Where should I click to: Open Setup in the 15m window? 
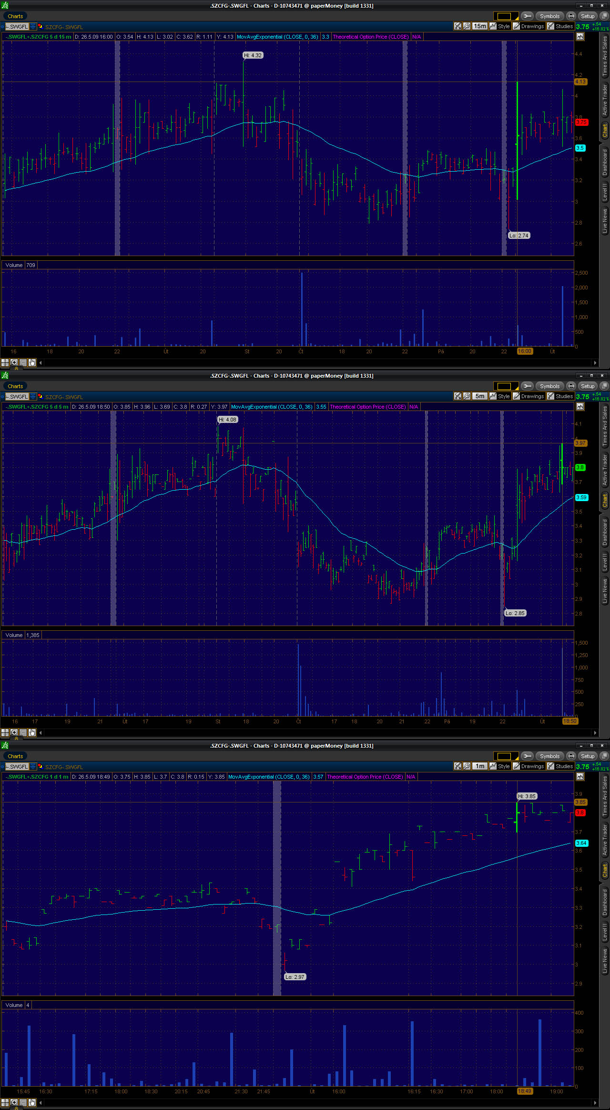[x=588, y=16]
